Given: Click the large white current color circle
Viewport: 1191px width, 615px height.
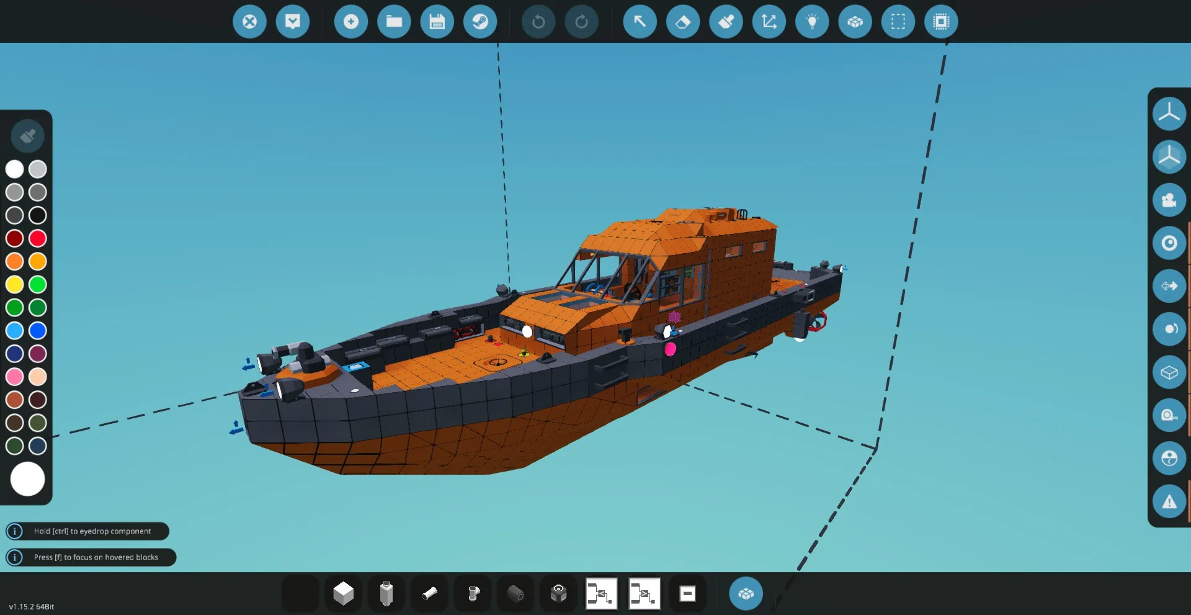Looking at the screenshot, I should tap(27, 479).
